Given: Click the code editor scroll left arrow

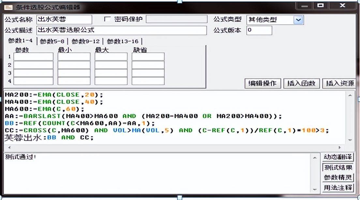Looking at the screenshot, I should [x=9, y=148].
